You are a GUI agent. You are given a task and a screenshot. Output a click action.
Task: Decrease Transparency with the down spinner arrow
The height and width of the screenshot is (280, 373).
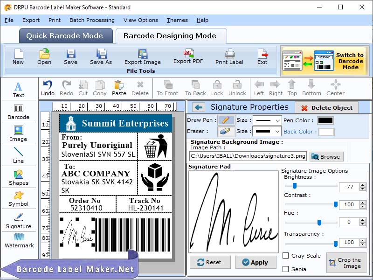[363, 244]
